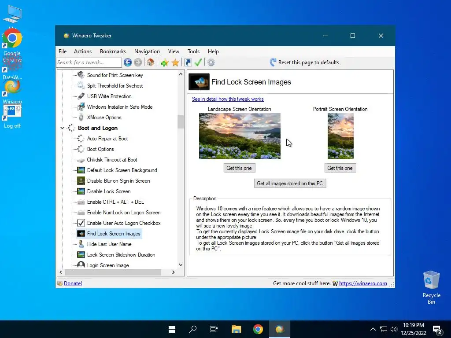Click the Disable Lock Screen icon

pos(81,191)
